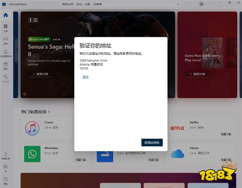Open the Library in the sidebar
Screen dimensions: 242x188
[6, 168]
